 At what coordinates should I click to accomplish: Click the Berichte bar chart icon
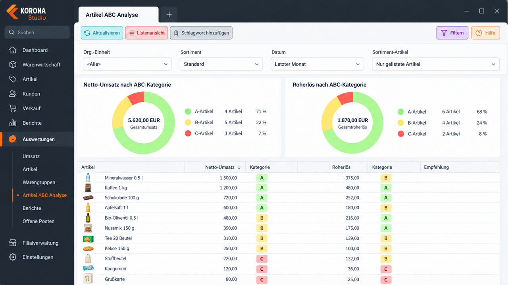tap(13, 123)
